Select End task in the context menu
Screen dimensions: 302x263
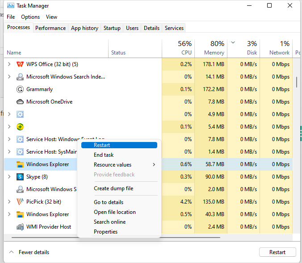click(x=104, y=155)
